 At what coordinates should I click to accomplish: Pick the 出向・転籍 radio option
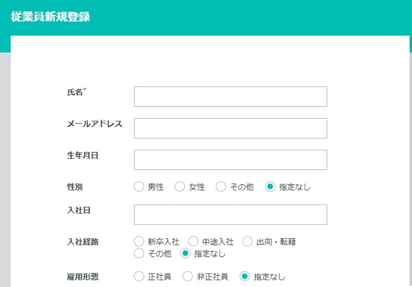click(247, 241)
